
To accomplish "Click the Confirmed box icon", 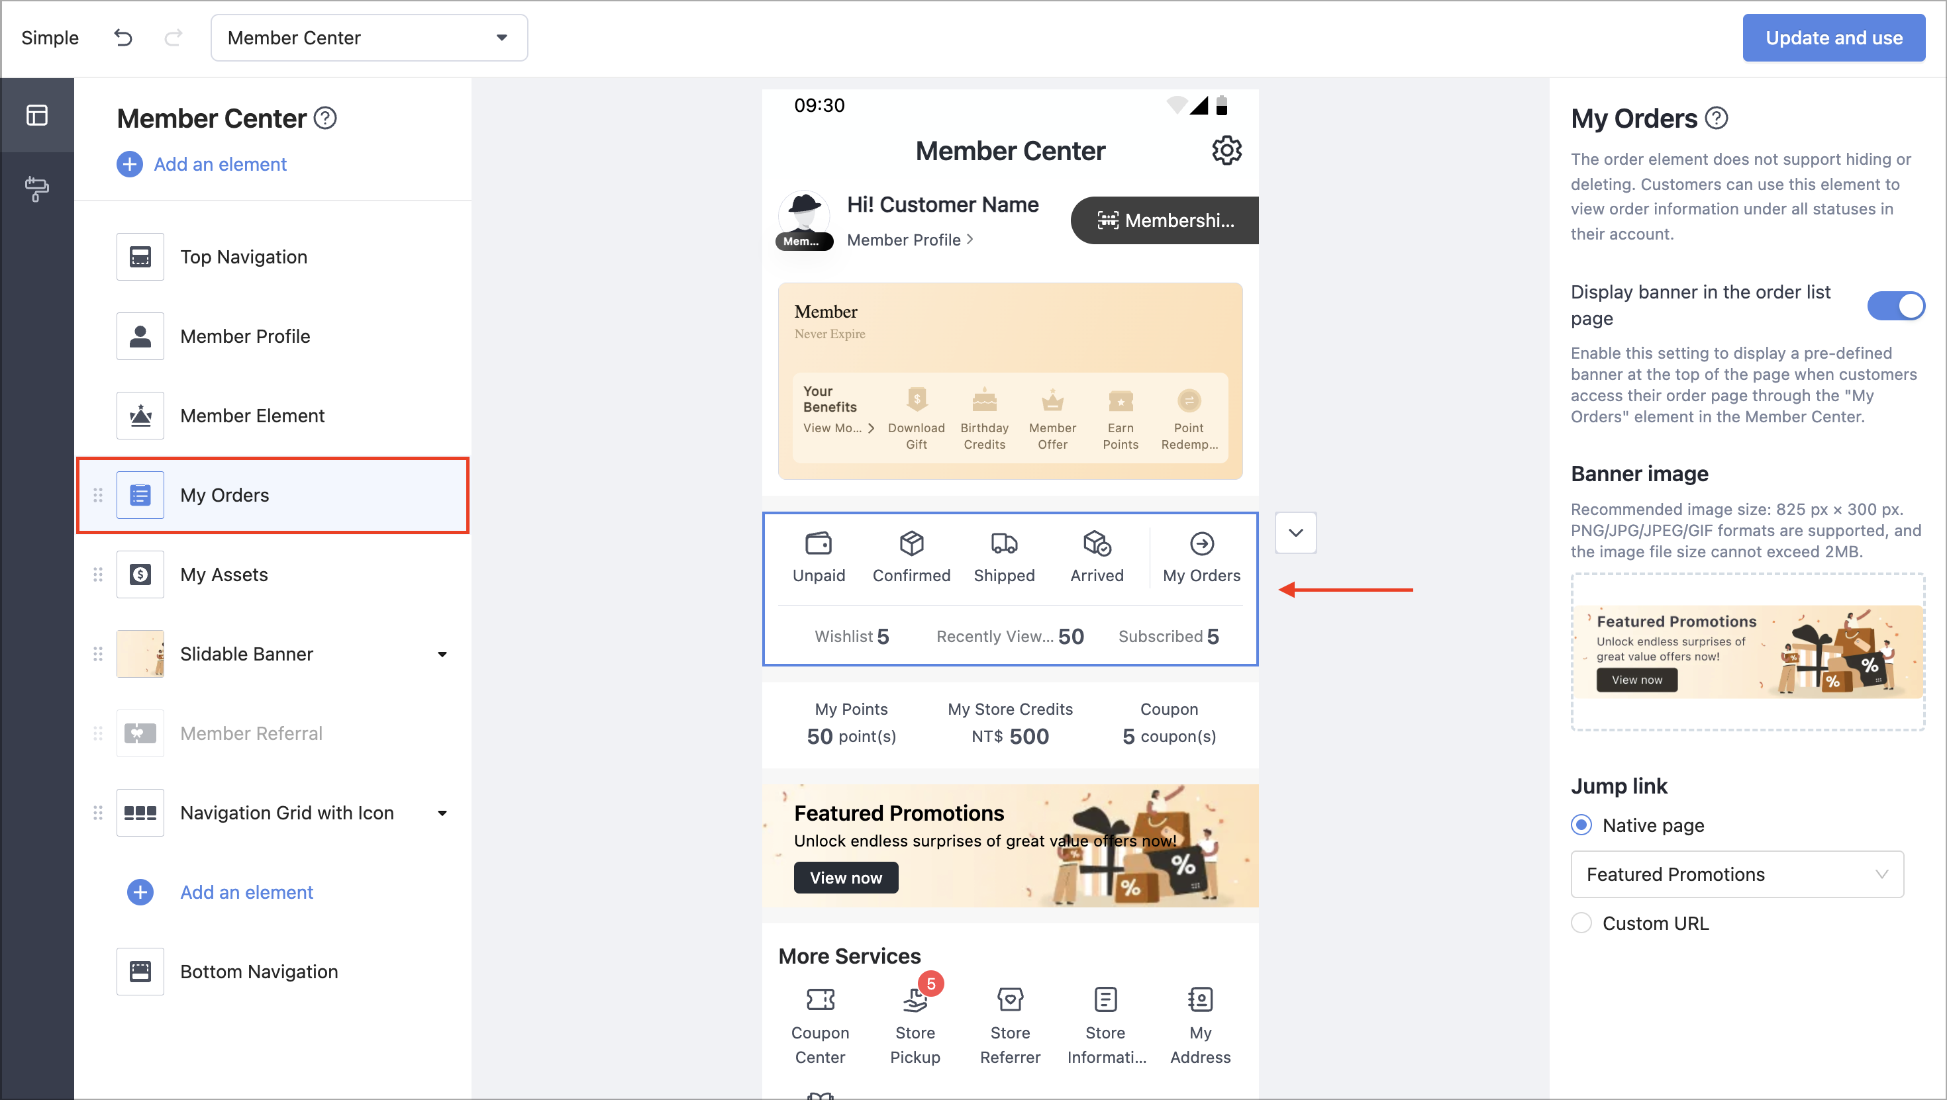I will pos(911,543).
